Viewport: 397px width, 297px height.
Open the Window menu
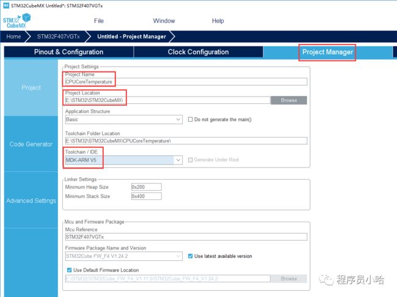coord(164,21)
